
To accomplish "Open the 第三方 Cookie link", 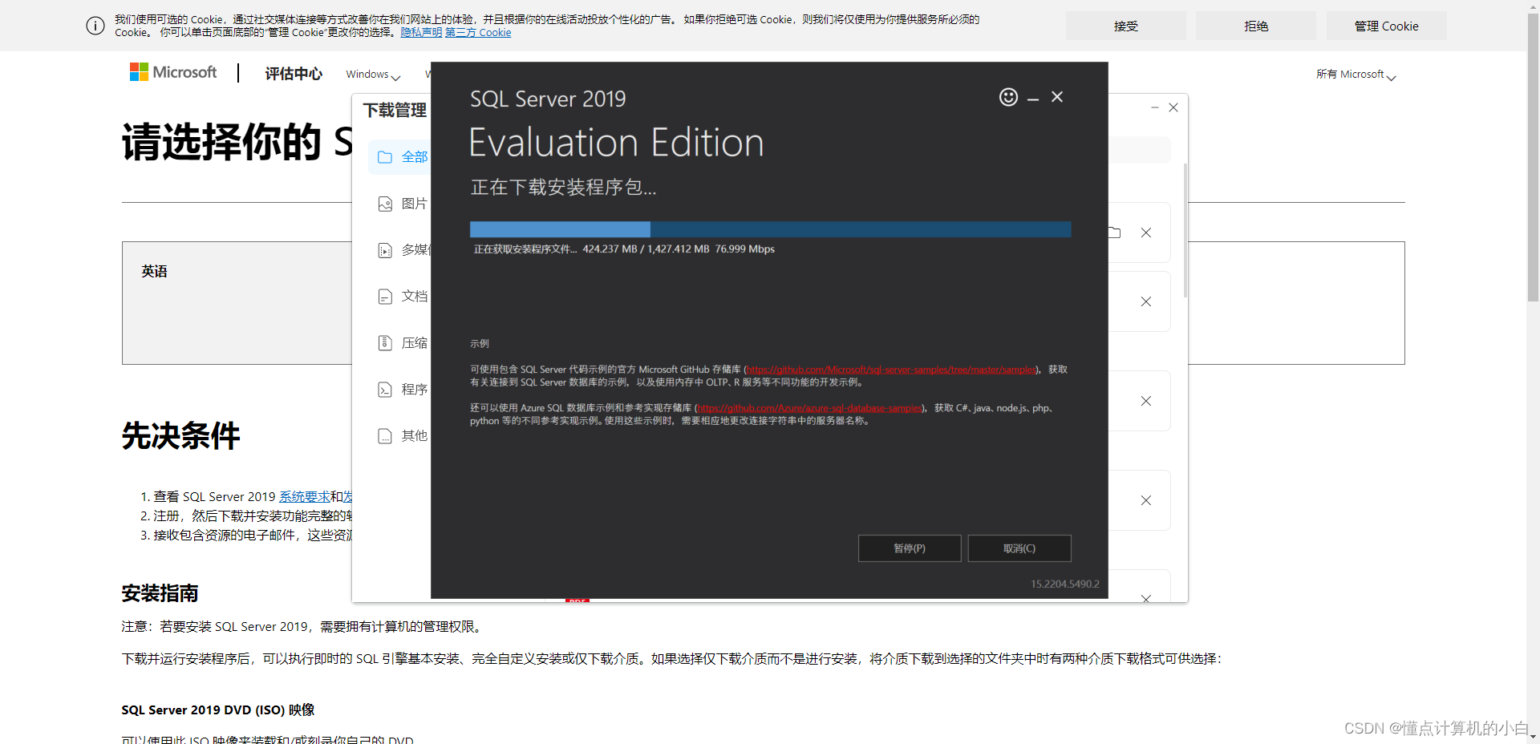I will pyautogui.click(x=478, y=33).
